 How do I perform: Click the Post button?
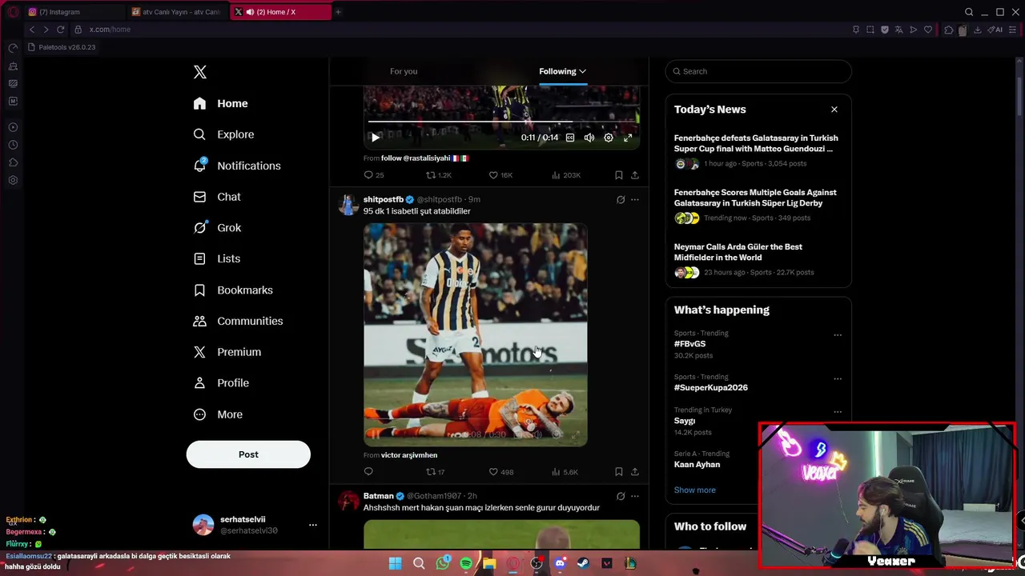pos(248,454)
